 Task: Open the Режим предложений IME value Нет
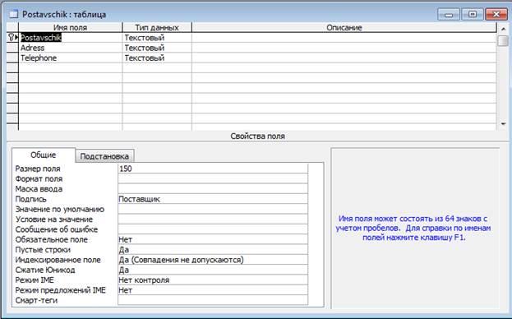click(213, 290)
